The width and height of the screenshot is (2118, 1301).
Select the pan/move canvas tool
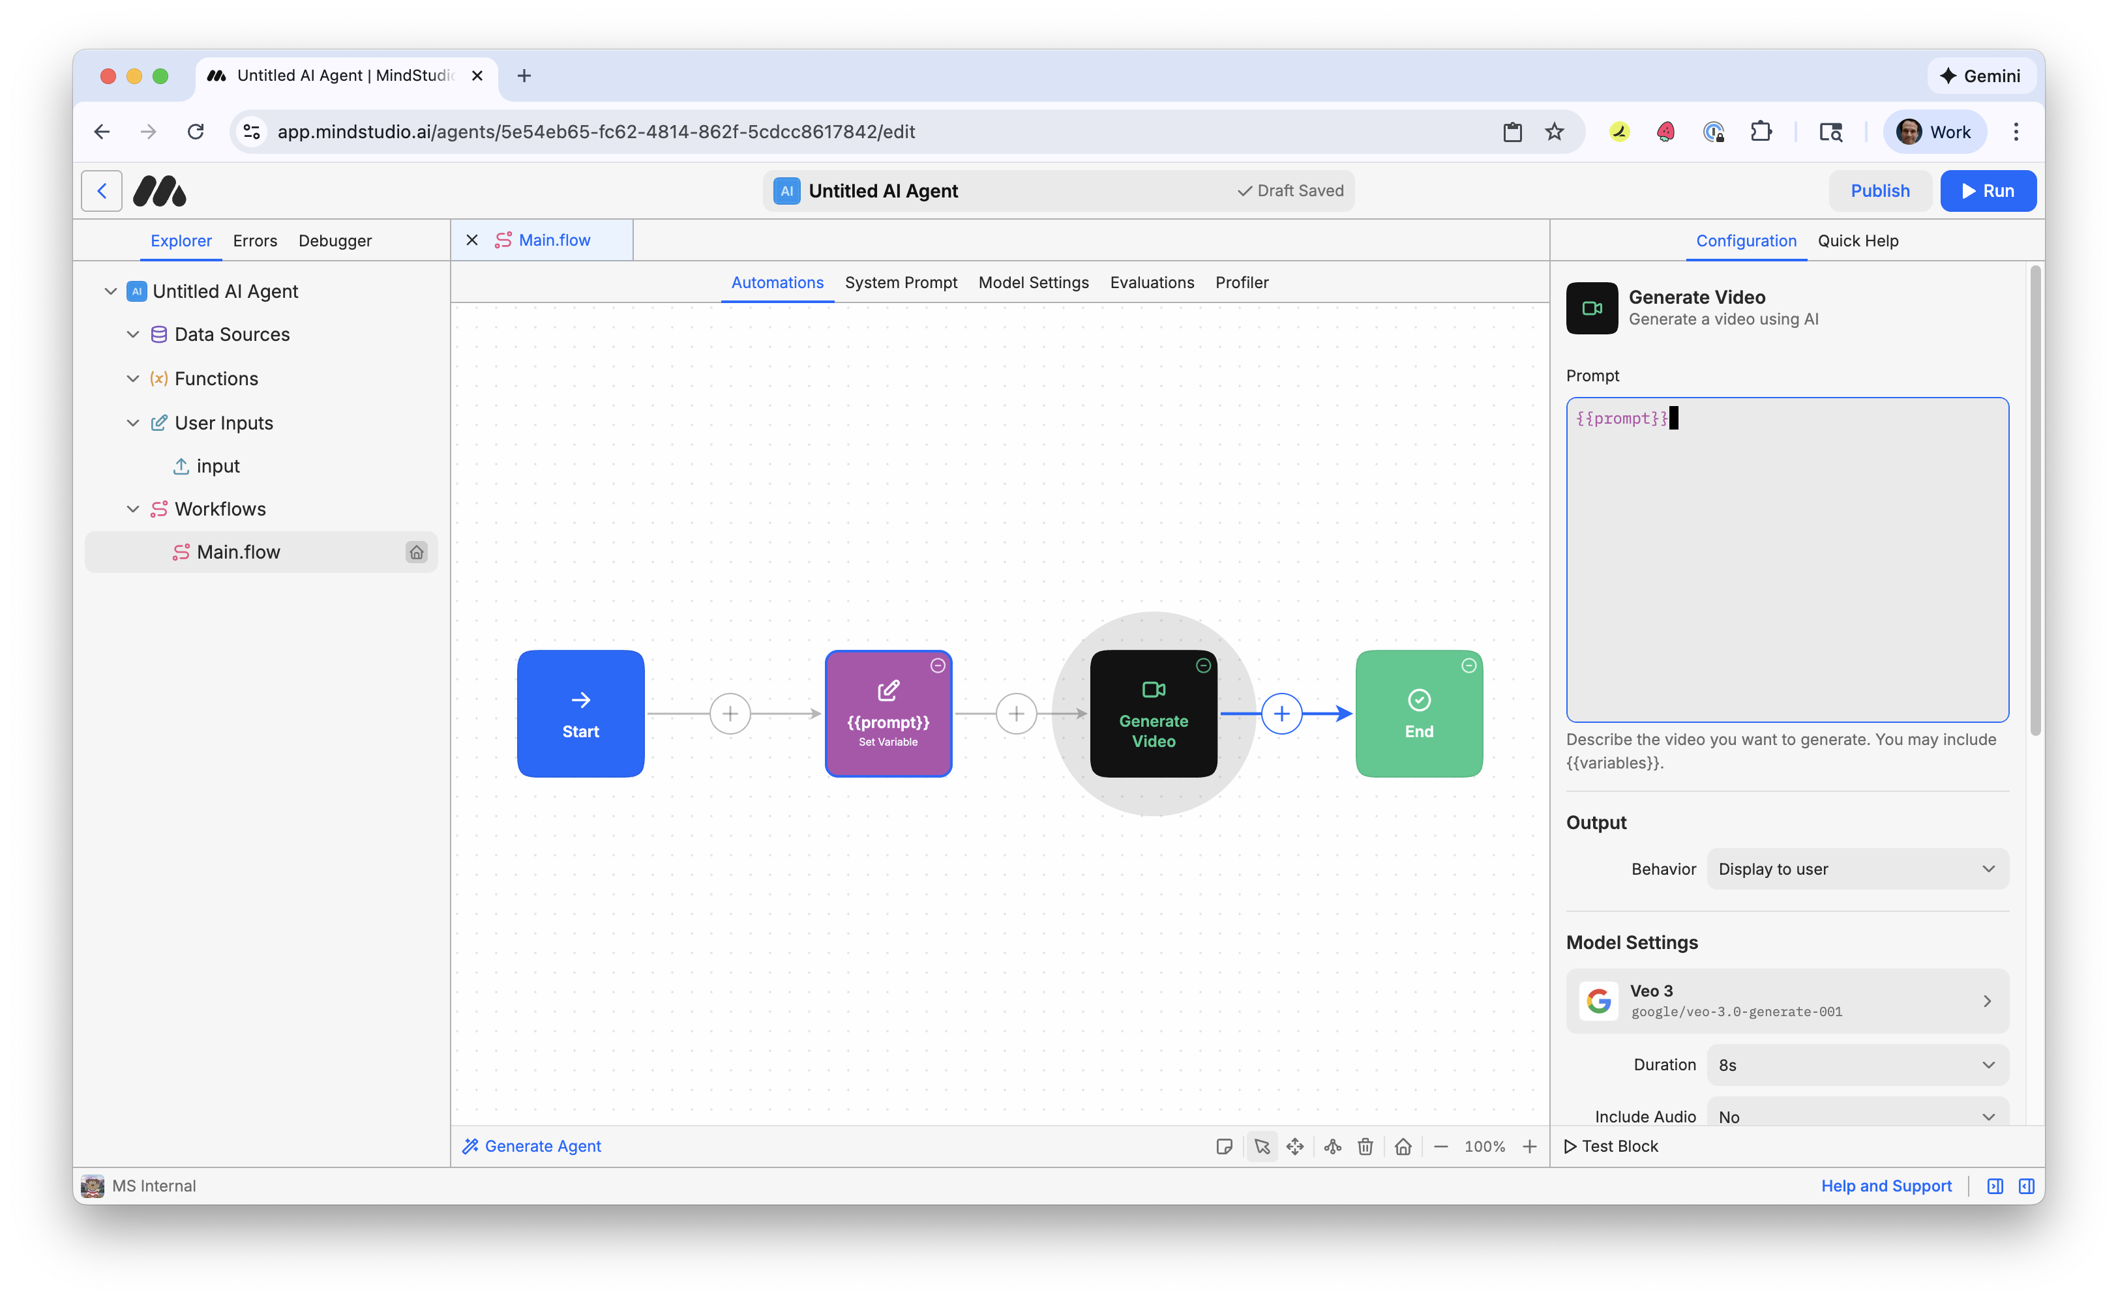(x=1294, y=1146)
